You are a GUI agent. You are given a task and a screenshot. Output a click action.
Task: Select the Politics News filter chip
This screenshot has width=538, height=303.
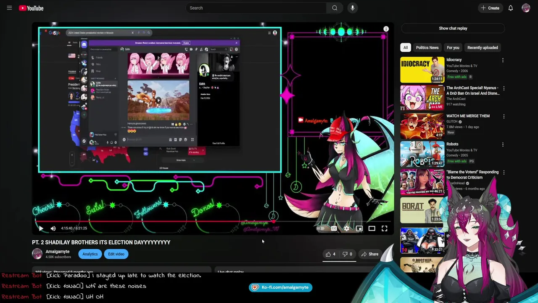click(x=427, y=48)
